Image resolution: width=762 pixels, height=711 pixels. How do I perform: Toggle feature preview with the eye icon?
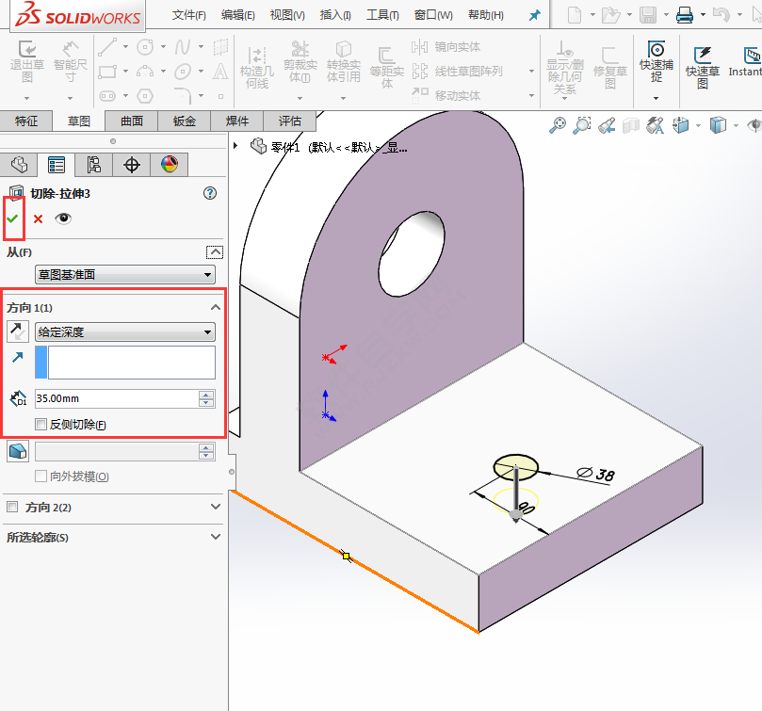(61, 218)
